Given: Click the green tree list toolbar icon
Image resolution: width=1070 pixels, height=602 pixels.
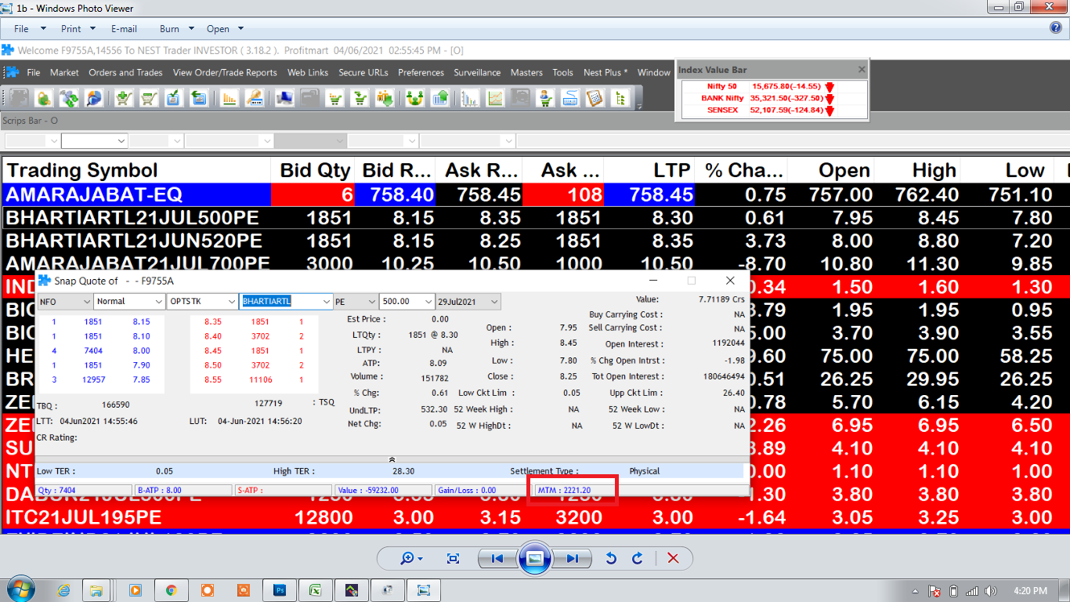Looking at the screenshot, I should (620, 98).
